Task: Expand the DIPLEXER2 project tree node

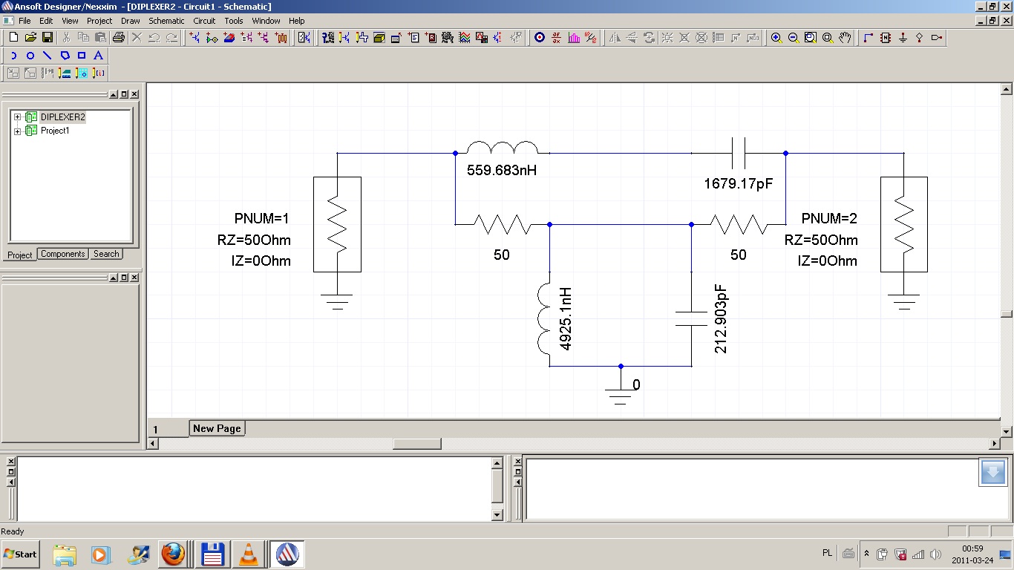Action: (17, 117)
